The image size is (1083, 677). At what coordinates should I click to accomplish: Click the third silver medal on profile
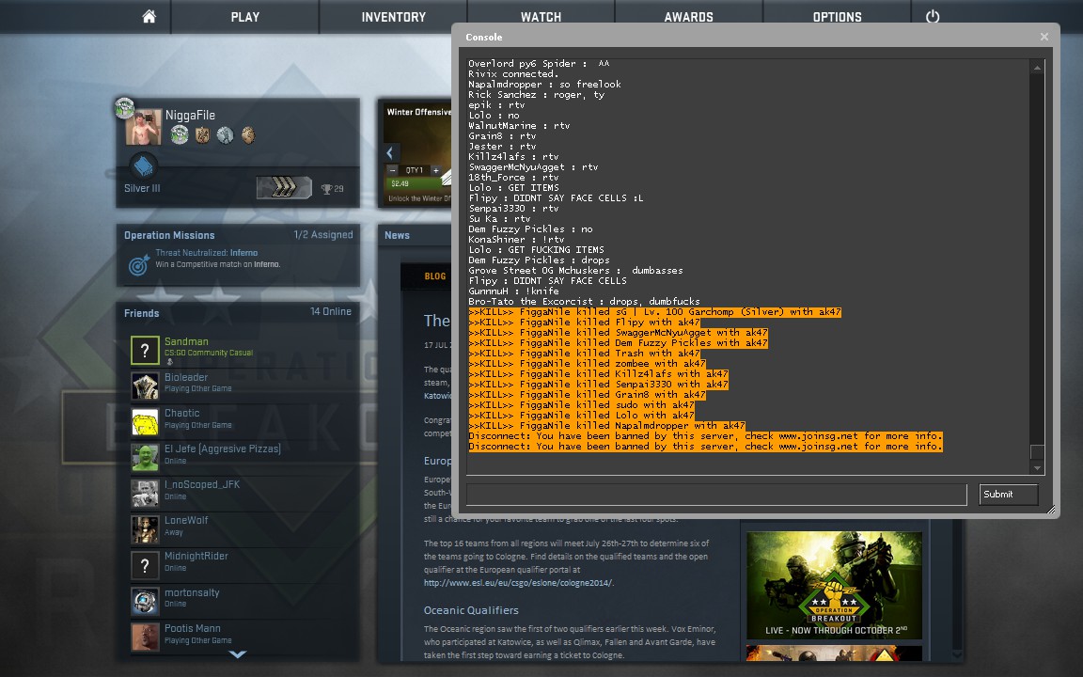click(226, 134)
